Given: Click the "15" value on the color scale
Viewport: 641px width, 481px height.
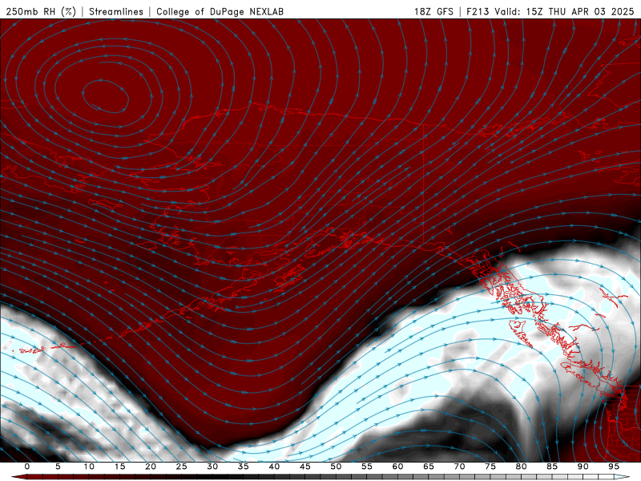Looking at the screenshot, I should [119, 467].
